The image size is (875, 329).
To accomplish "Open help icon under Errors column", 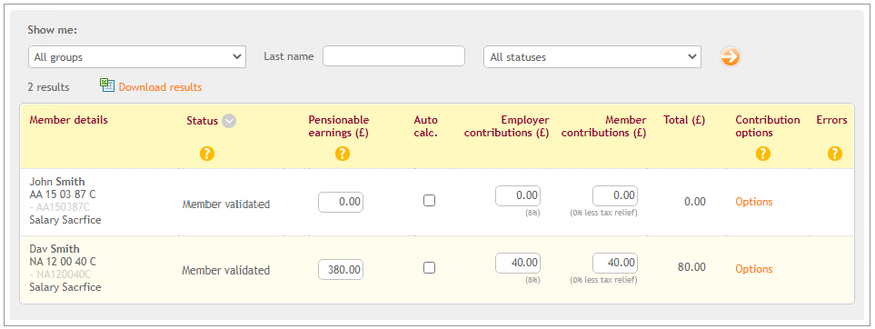I will pos(835,154).
